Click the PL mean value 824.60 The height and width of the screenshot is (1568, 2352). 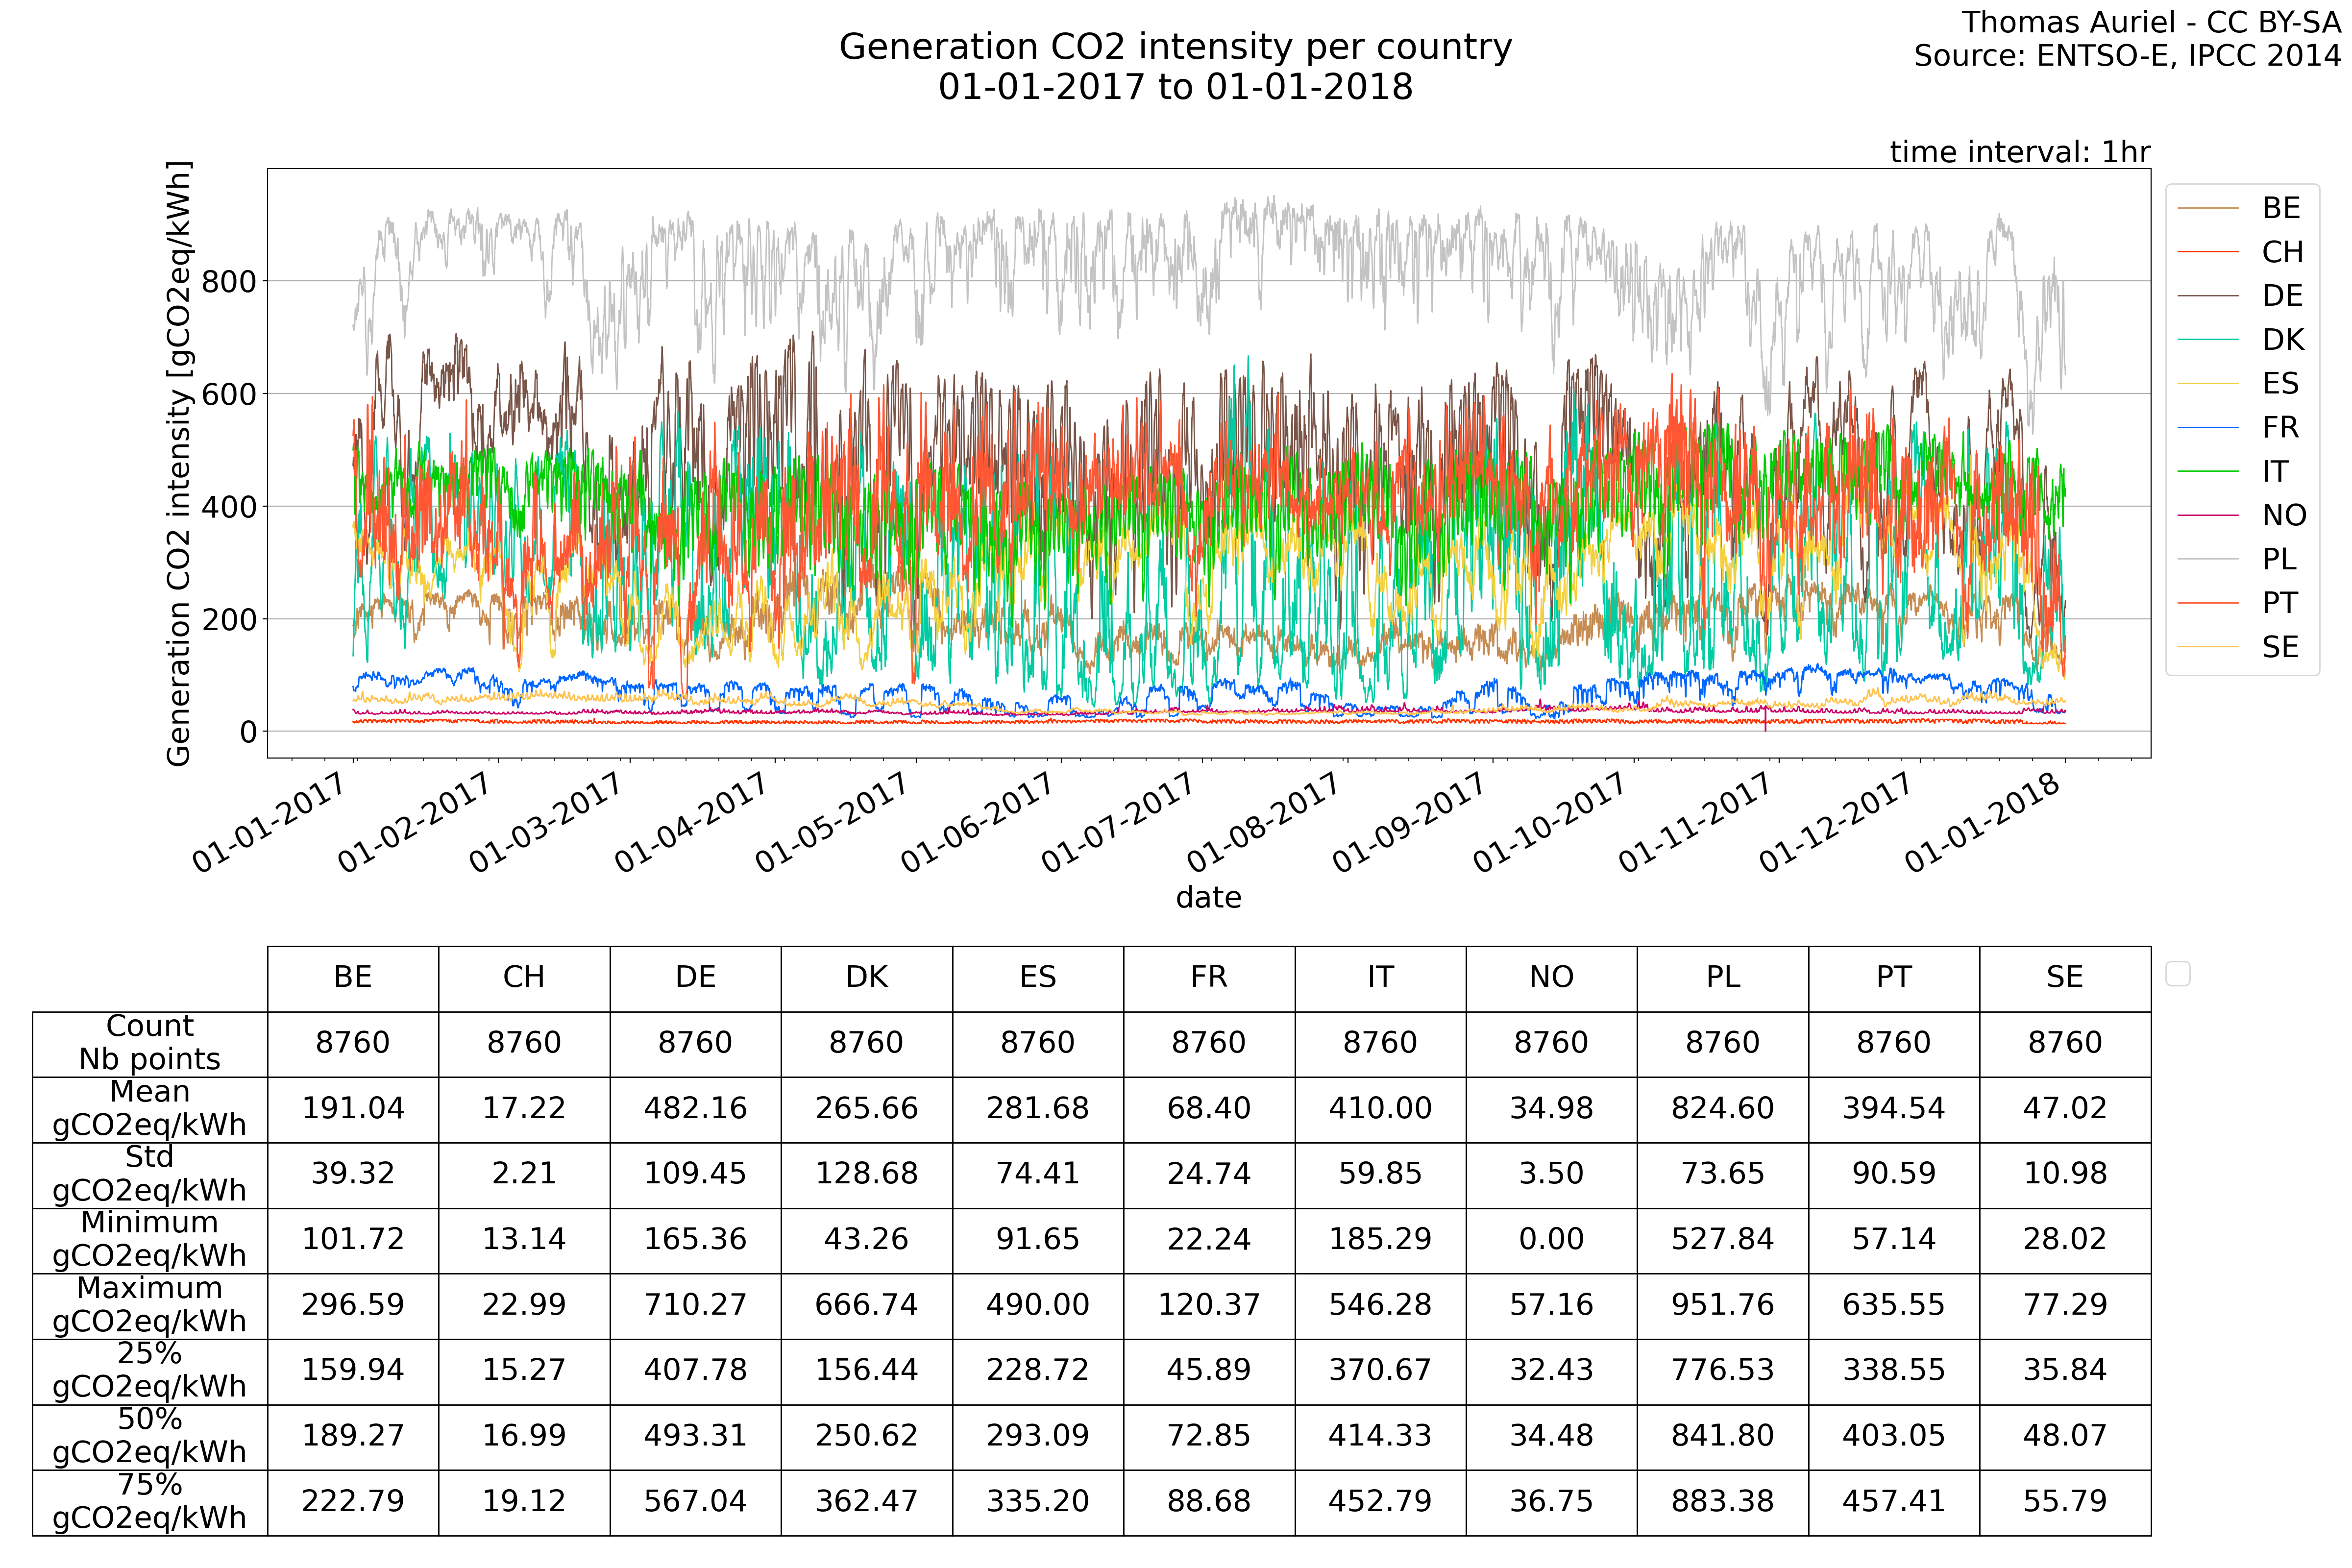coord(1722,1108)
